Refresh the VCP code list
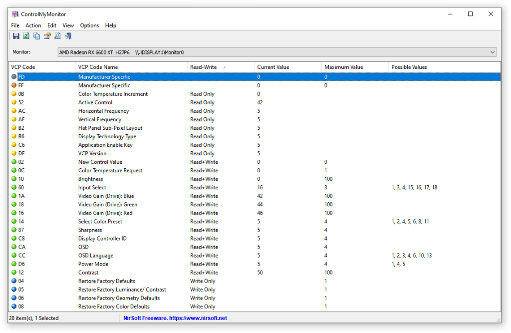 tap(26, 35)
